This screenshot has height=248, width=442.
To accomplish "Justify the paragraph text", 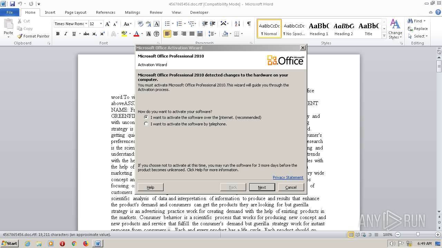I will (x=192, y=34).
